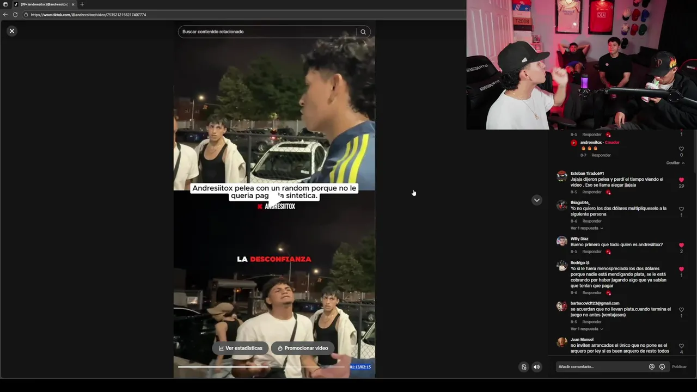The height and width of the screenshot is (392, 697).
Task: Open Juan Manuel's profile avatar
Action: [x=562, y=342]
